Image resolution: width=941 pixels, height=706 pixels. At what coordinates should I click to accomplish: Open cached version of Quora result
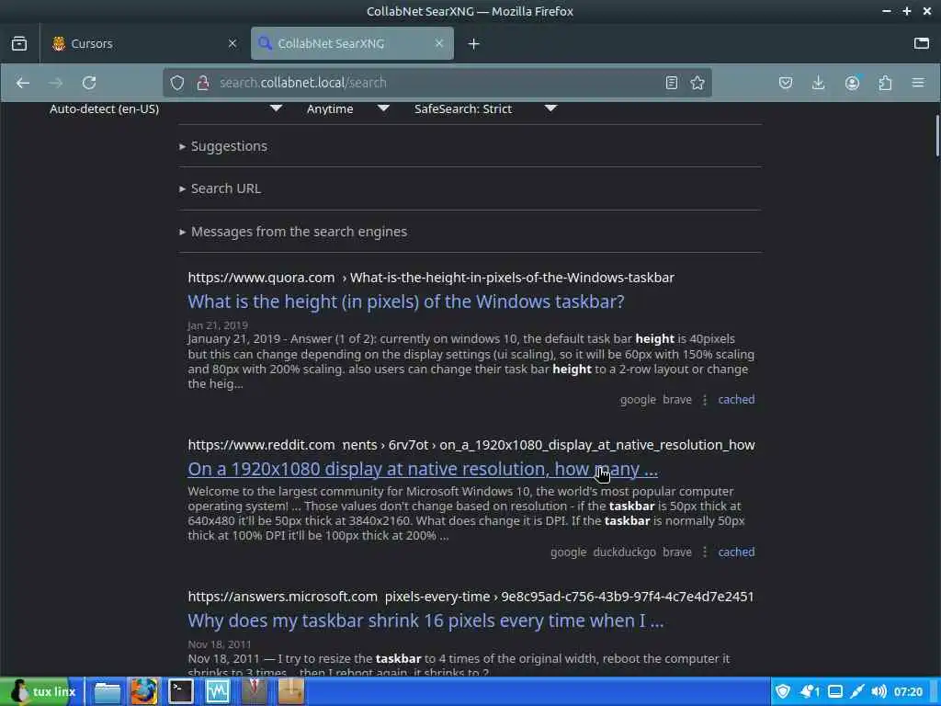click(736, 400)
